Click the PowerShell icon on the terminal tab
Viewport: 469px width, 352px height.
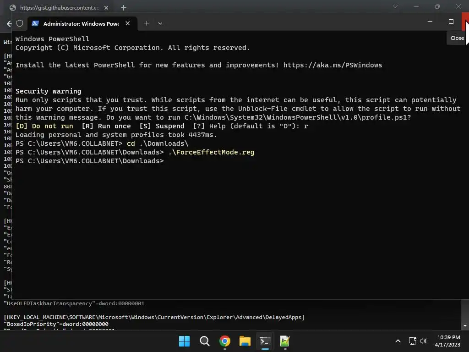[x=35, y=23]
